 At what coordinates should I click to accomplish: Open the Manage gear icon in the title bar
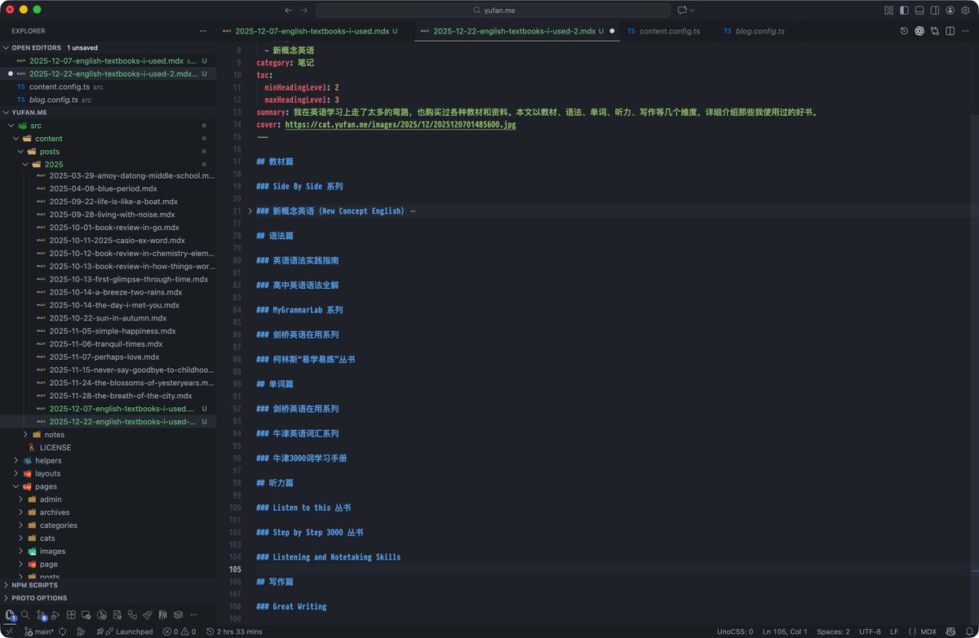click(x=965, y=10)
